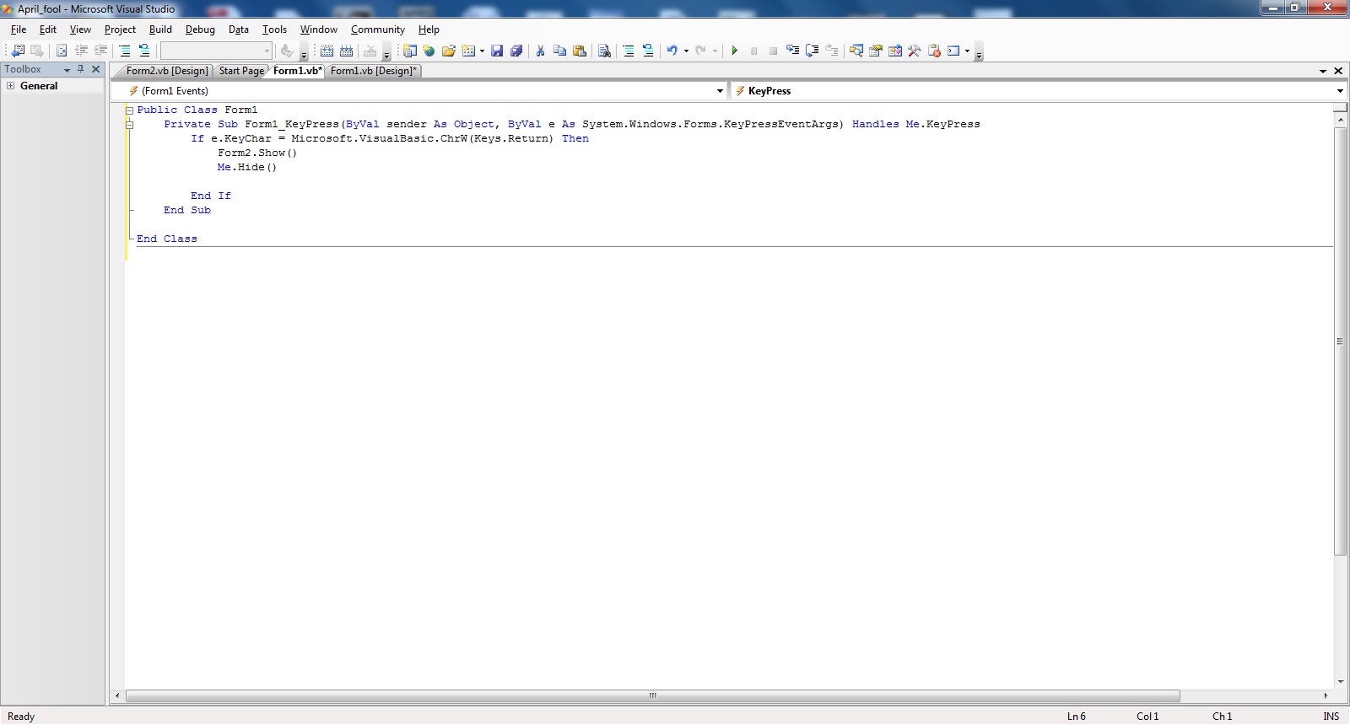The height and width of the screenshot is (725, 1350).
Task: Click the Undo arrow icon
Action: pos(672,51)
